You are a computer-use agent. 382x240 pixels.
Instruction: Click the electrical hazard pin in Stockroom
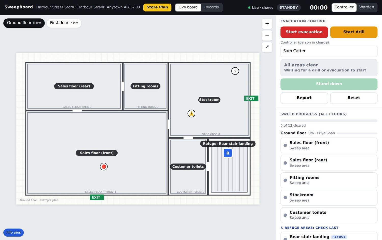point(235,71)
